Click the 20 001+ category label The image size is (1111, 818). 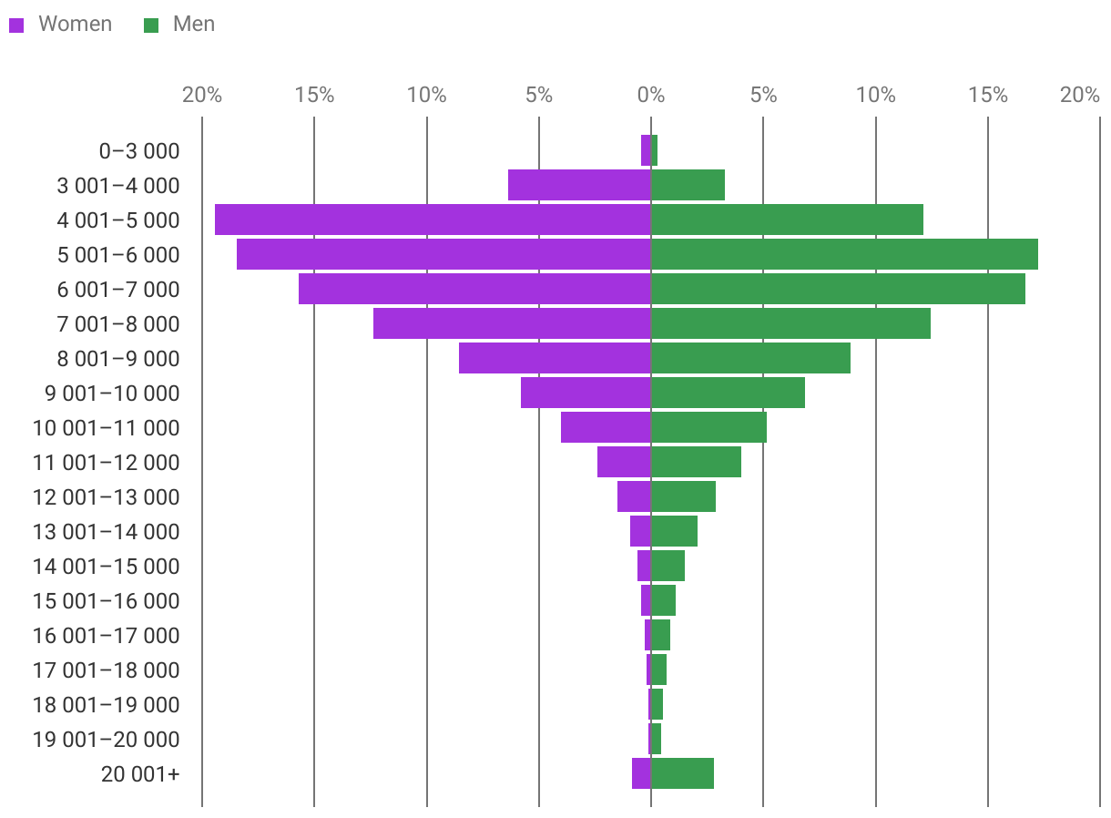pyautogui.click(x=140, y=774)
